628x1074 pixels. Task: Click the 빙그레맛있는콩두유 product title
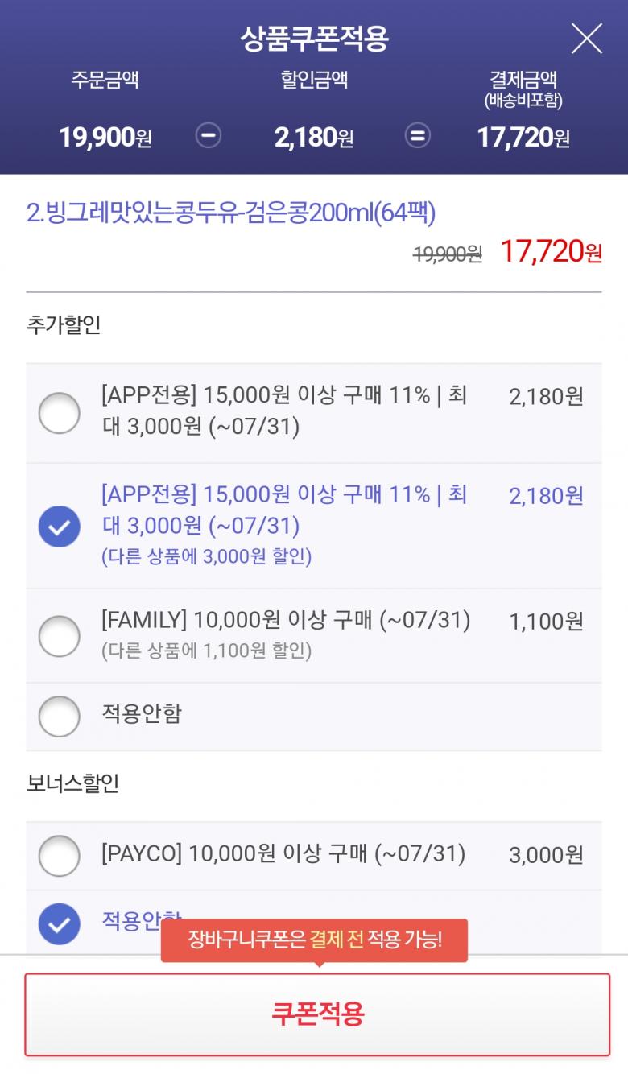tap(231, 214)
